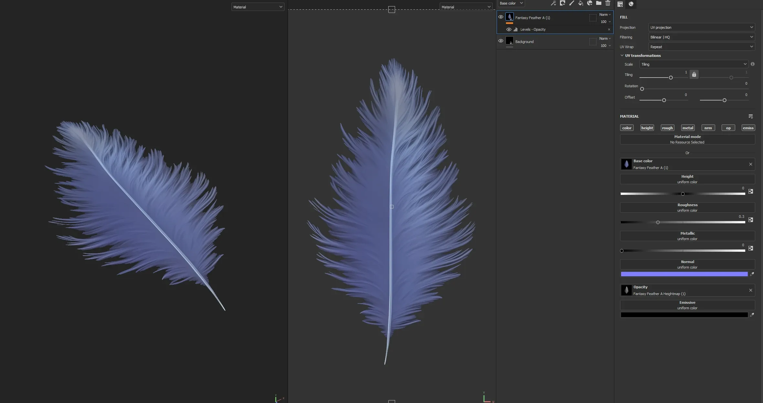The image size is (763, 403).
Task: Open the properties sphere tab icon
Action: point(631,4)
